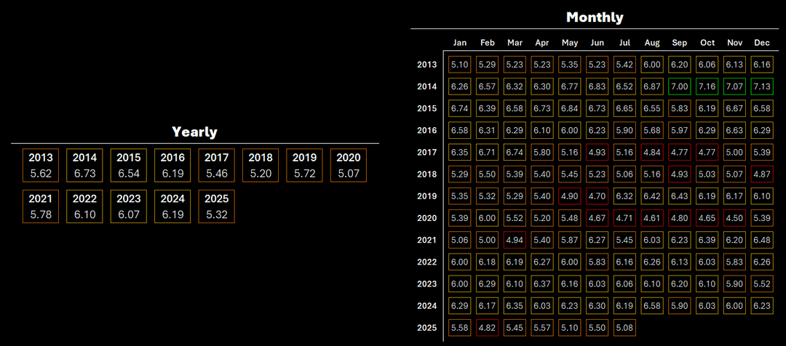Click the July 2025 cell showing 5.08
The width and height of the screenshot is (786, 346).
pyautogui.click(x=624, y=328)
